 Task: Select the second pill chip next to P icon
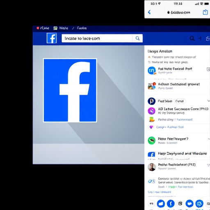(180, 101)
